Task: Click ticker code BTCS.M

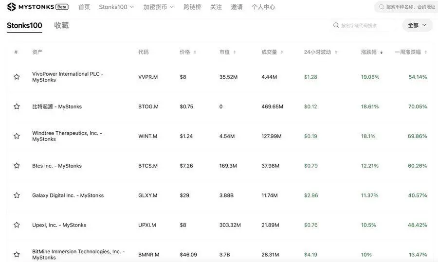Action: click(148, 166)
